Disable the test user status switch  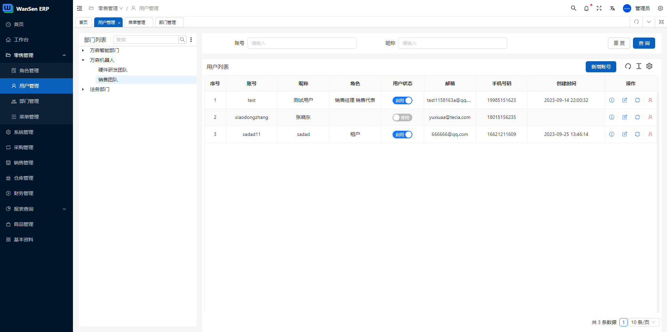click(x=402, y=100)
